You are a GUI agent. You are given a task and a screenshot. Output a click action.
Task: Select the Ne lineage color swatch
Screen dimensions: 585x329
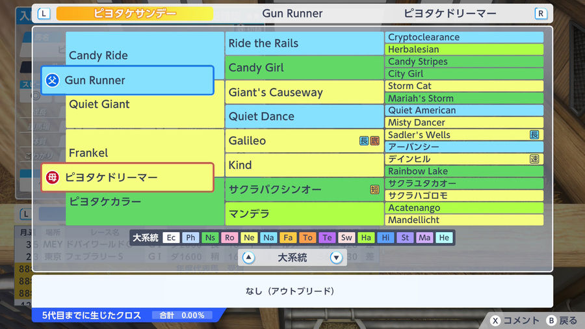(x=249, y=237)
